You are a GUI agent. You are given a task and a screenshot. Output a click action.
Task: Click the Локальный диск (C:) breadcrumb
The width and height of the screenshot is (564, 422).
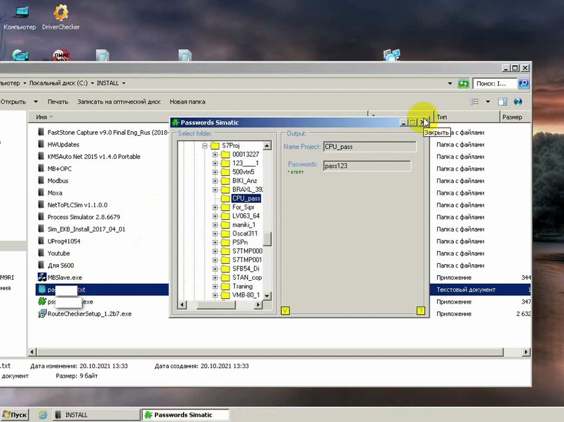coord(58,83)
